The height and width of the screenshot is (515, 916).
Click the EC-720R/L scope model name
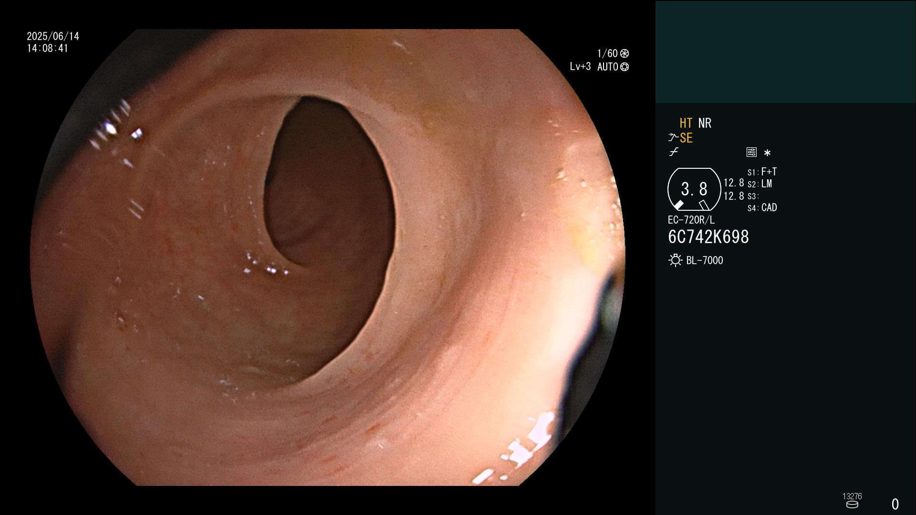691,220
